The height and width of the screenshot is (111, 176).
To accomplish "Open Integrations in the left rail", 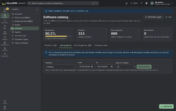I will (5, 55).
